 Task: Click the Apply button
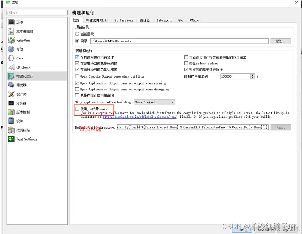(287, 229)
